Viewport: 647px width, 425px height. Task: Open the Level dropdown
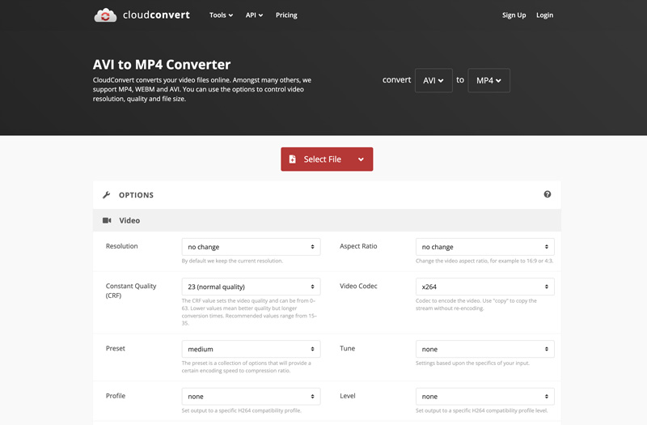pos(484,397)
